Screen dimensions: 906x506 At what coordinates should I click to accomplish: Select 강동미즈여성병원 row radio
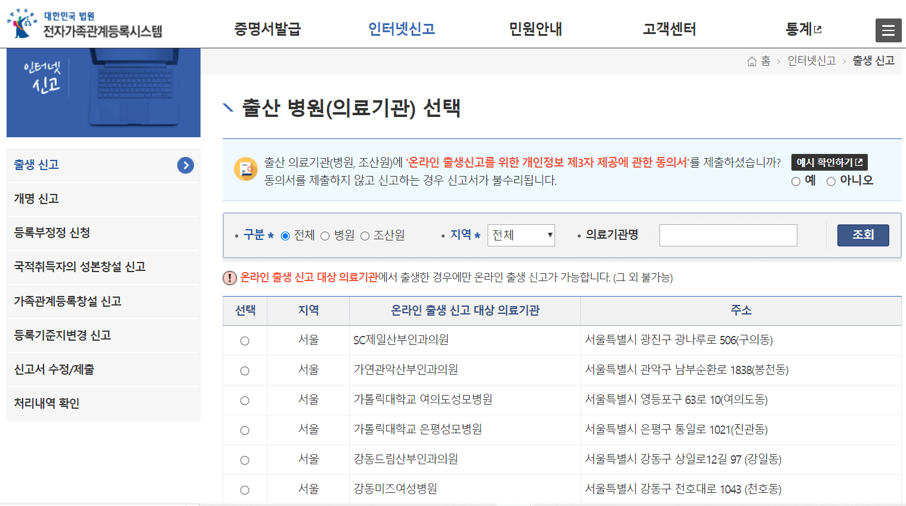(245, 490)
